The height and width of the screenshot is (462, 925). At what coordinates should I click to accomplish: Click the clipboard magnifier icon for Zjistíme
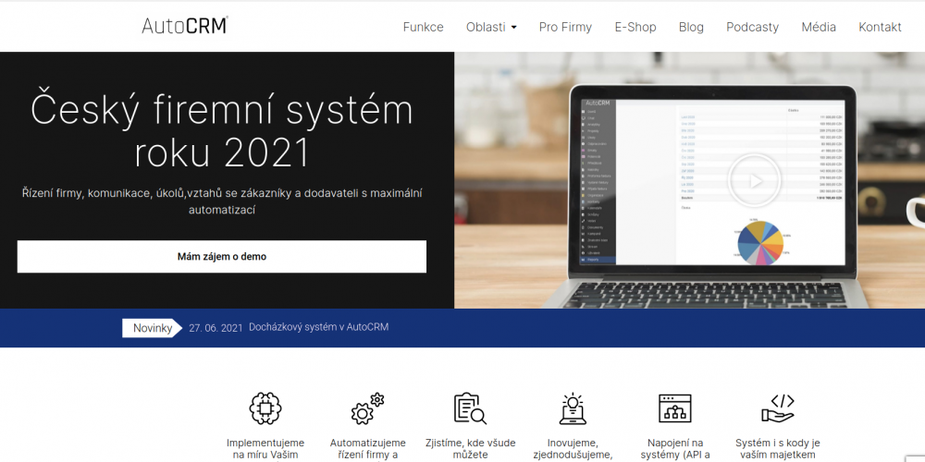[470, 408]
